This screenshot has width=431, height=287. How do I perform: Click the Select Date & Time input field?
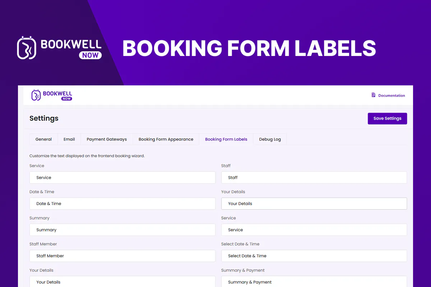coord(314,256)
